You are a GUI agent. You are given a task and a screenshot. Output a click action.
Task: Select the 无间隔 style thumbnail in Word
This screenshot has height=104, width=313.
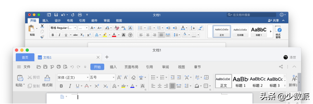(x=240, y=32)
